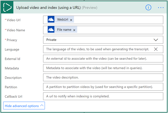
Task: Click the Hide advanced options button
Action: (x=22, y=106)
